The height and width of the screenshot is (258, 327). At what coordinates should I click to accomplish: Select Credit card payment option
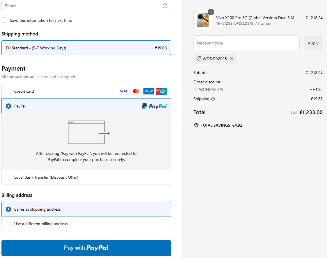(8, 91)
